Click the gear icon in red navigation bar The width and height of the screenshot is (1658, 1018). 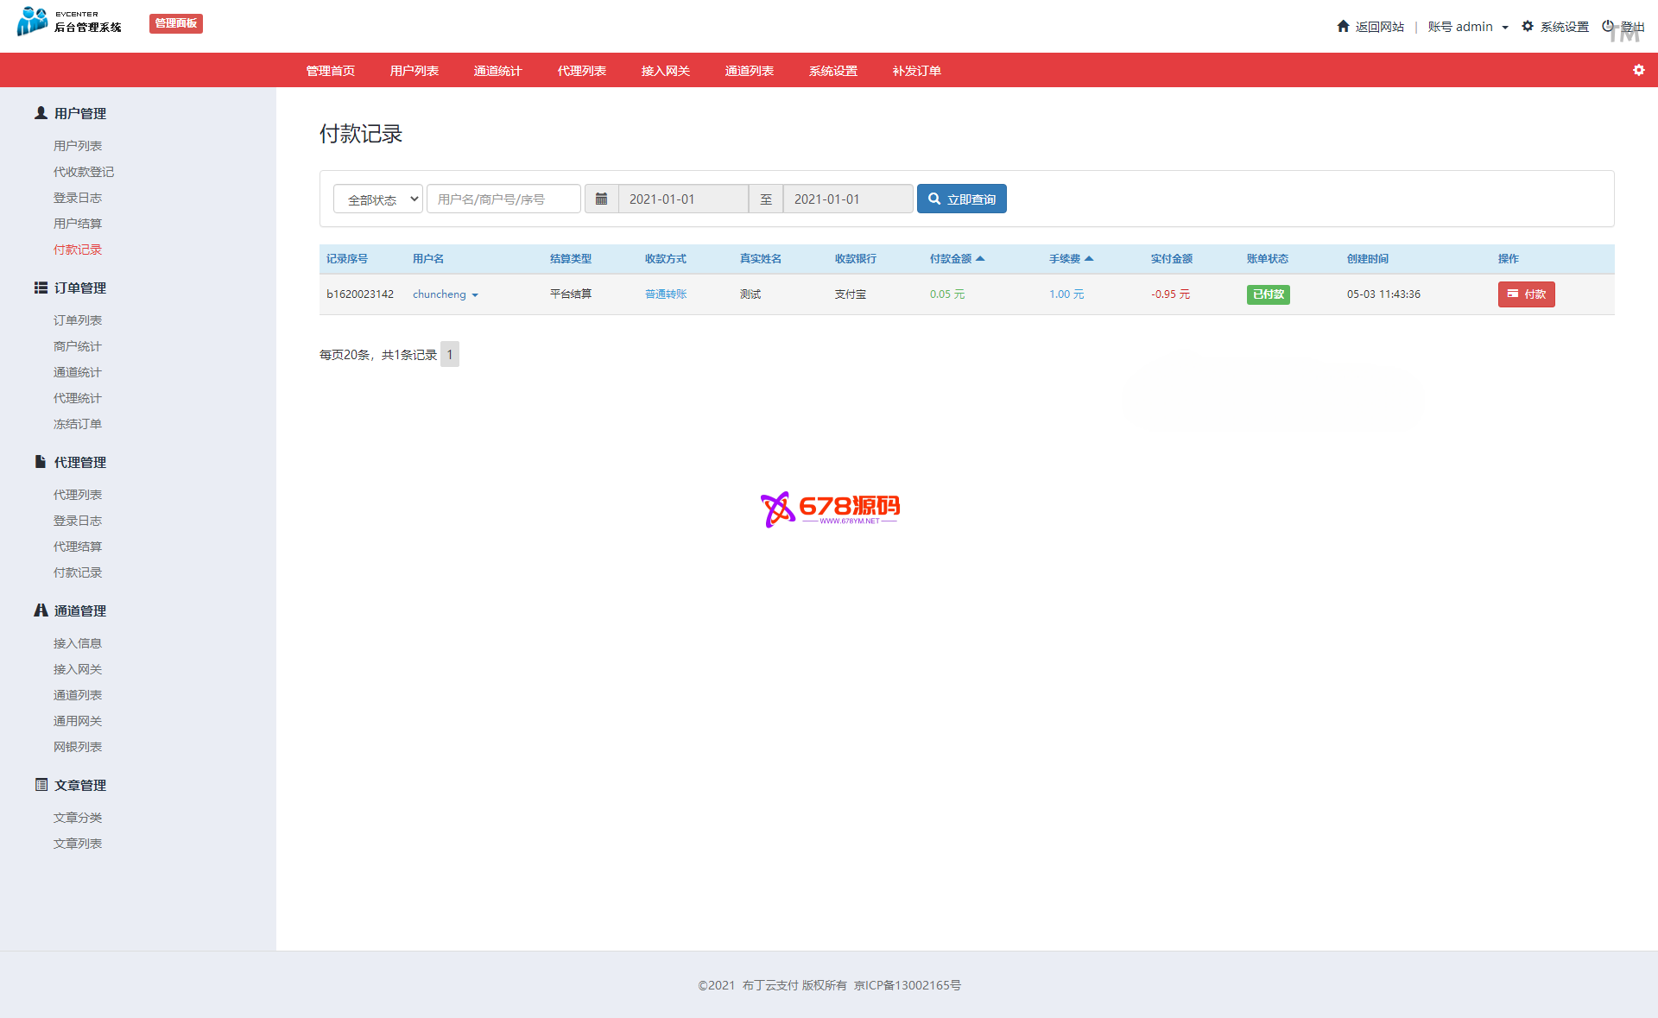[x=1638, y=70]
